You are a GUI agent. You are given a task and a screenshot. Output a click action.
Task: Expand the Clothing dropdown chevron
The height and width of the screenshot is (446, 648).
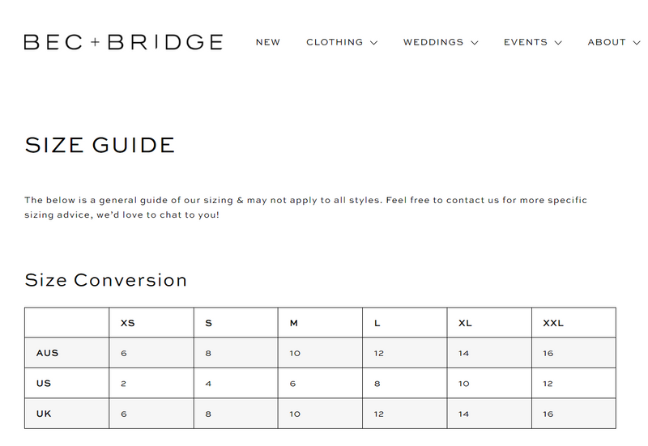click(373, 43)
